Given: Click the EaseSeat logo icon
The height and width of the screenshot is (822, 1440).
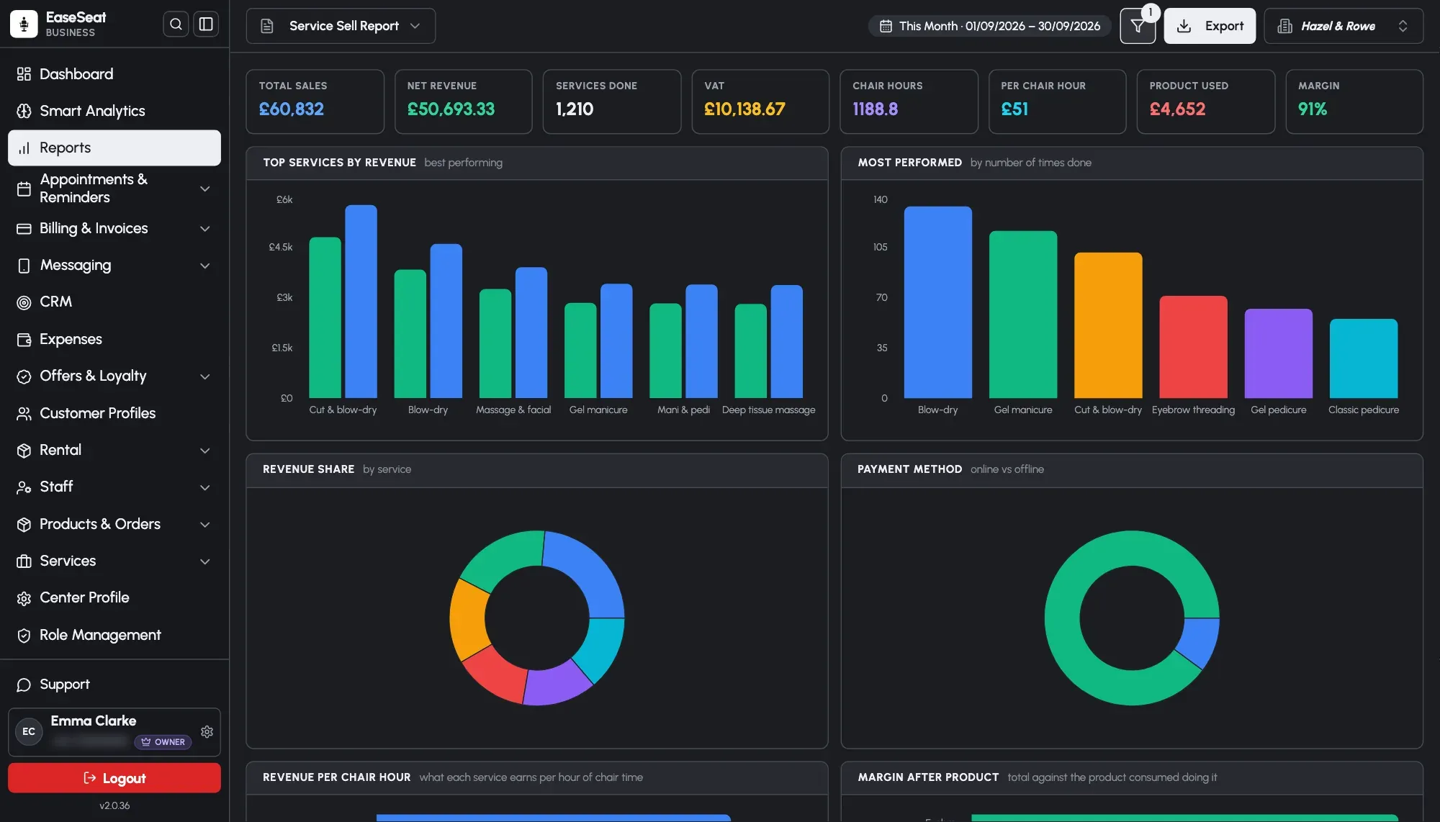Looking at the screenshot, I should 24,24.
